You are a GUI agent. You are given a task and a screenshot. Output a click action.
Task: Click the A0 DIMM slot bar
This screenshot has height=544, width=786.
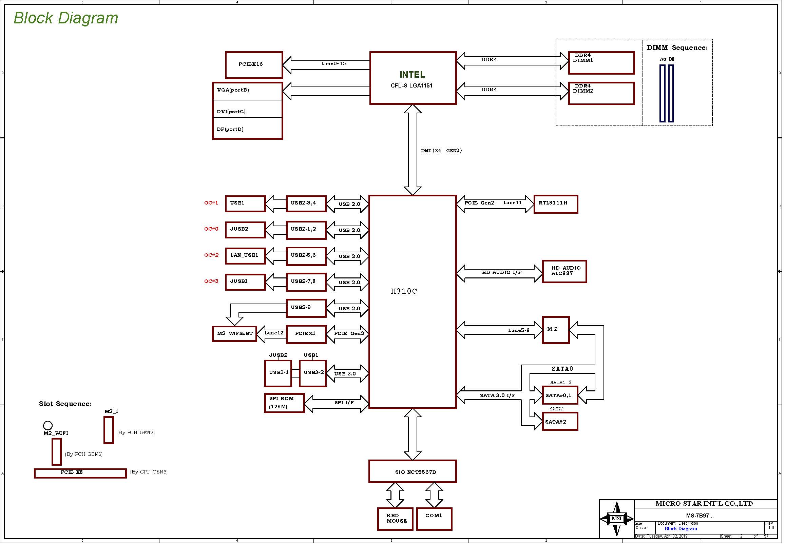click(x=662, y=93)
